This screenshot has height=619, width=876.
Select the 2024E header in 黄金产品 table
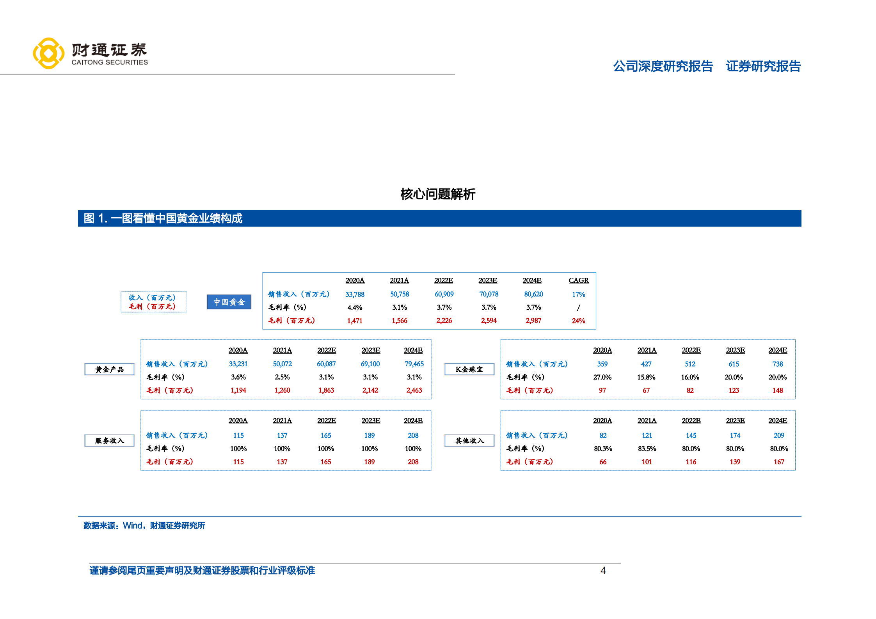point(414,350)
